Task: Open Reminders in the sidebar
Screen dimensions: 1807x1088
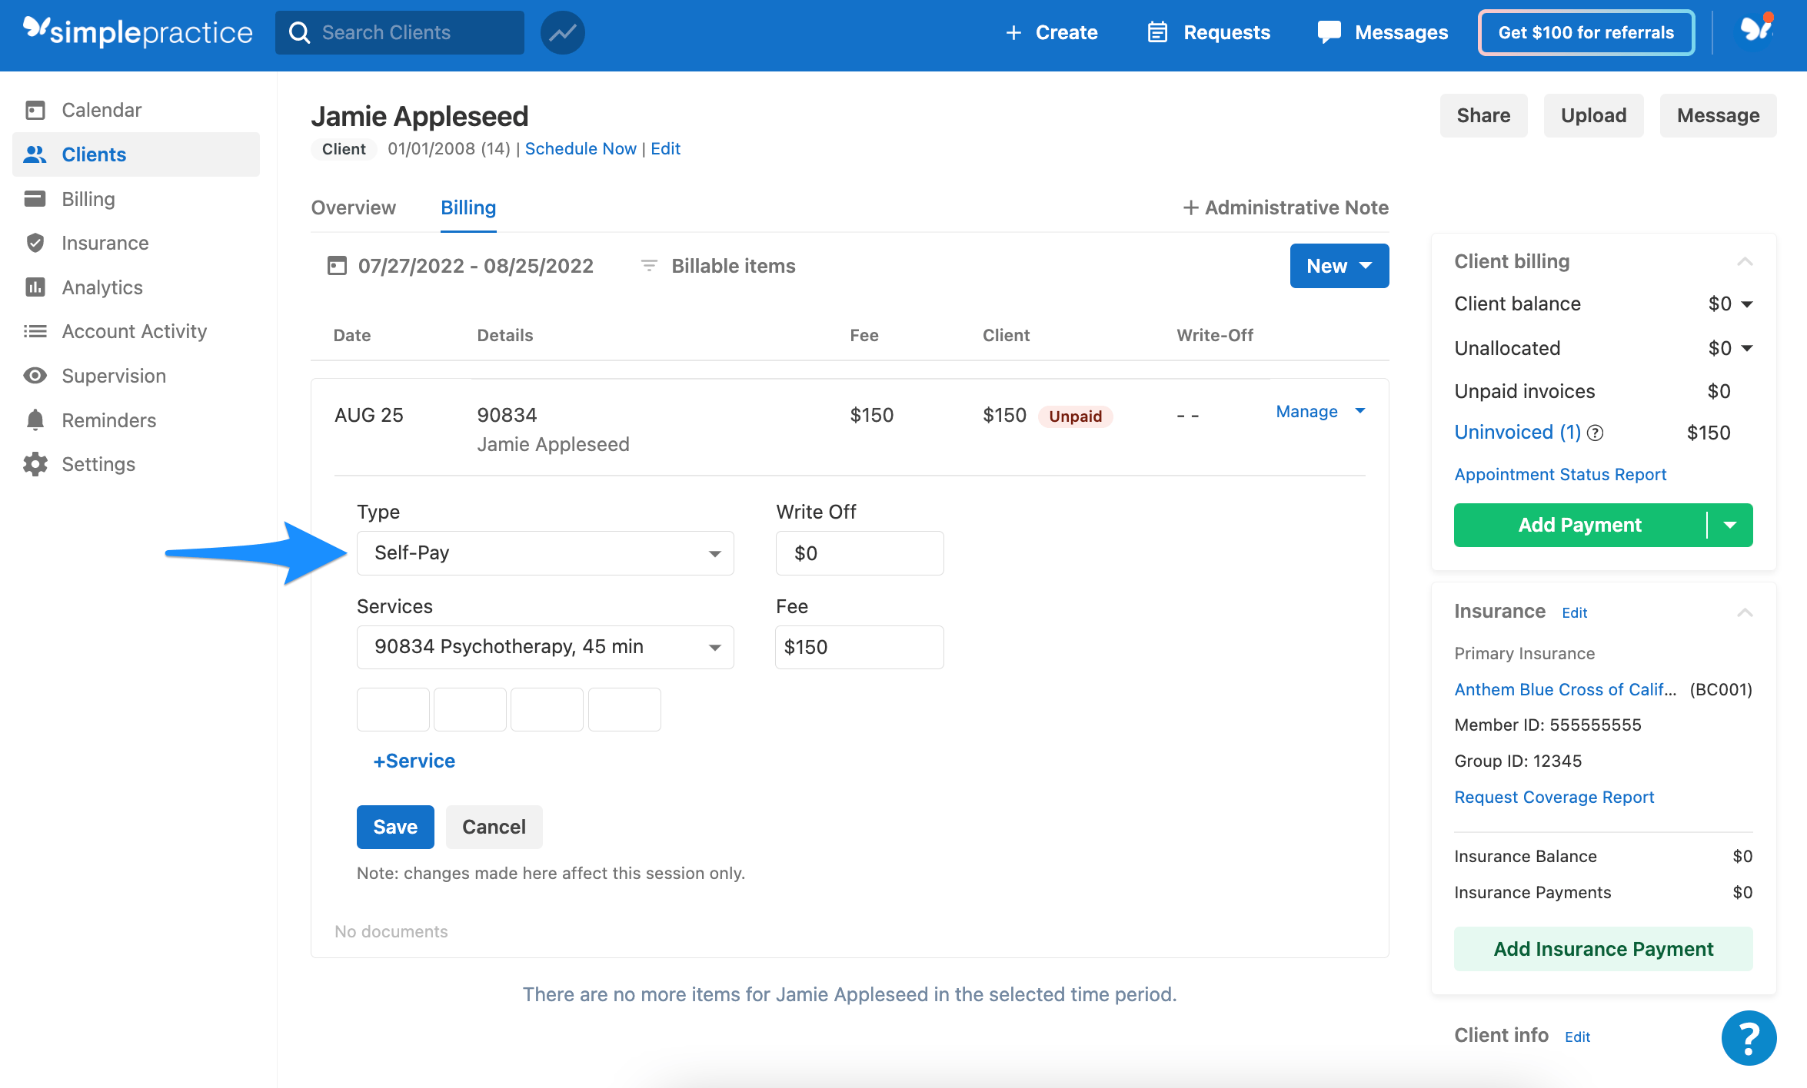Action: (x=108, y=420)
